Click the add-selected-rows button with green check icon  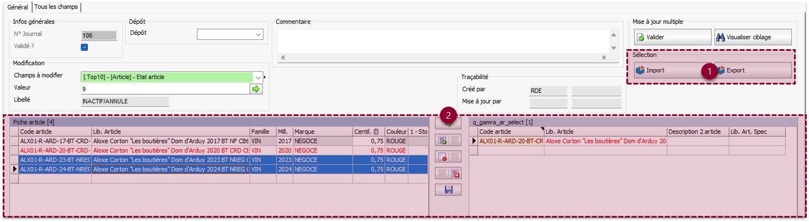[x=448, y=141]
